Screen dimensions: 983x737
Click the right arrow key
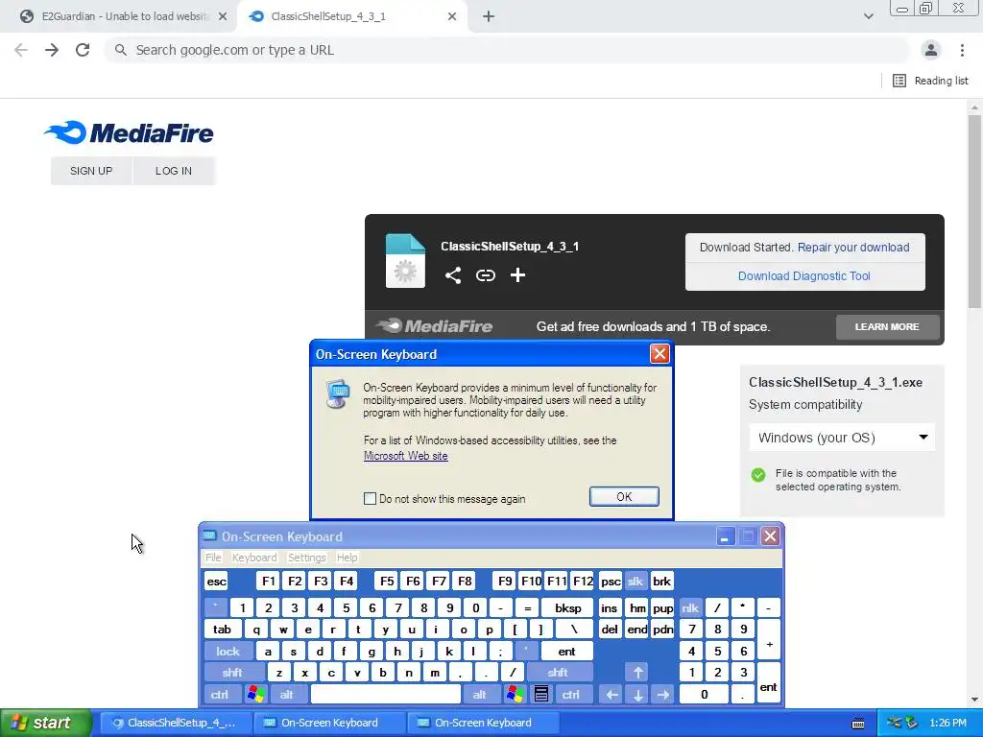point(663,695)
